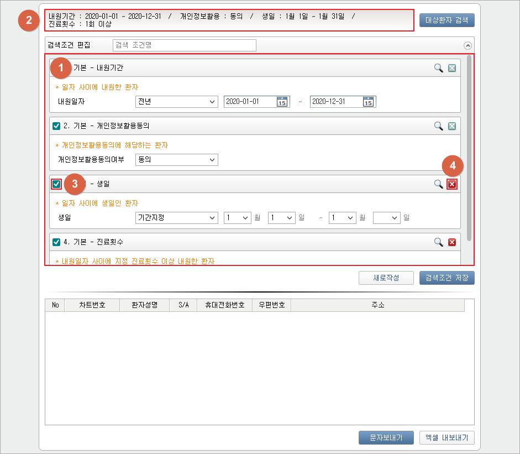Click the 검색조건 저장 button
This screenshot has height=454, width=520.
[447, 278]
